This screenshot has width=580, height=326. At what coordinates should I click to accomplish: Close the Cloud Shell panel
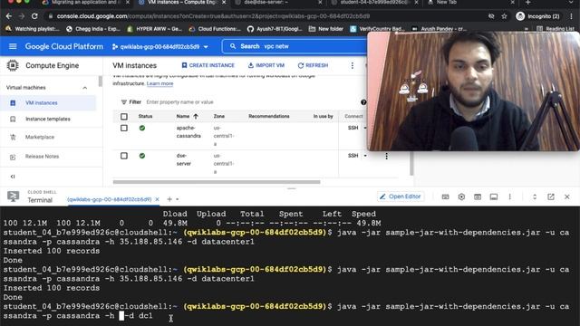coord(567,197)
